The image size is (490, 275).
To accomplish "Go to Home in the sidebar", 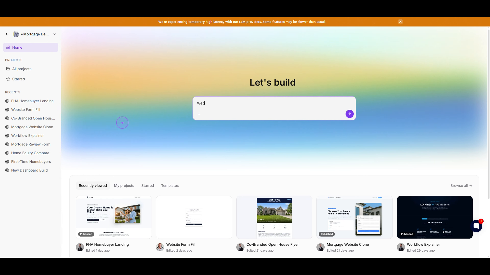I will coord(31,47).
